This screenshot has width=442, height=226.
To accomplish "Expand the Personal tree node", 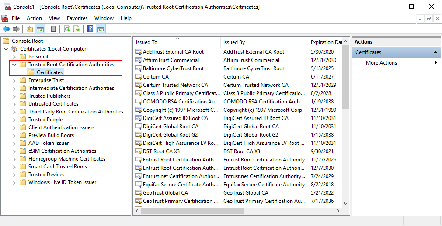I will (14, 57).
